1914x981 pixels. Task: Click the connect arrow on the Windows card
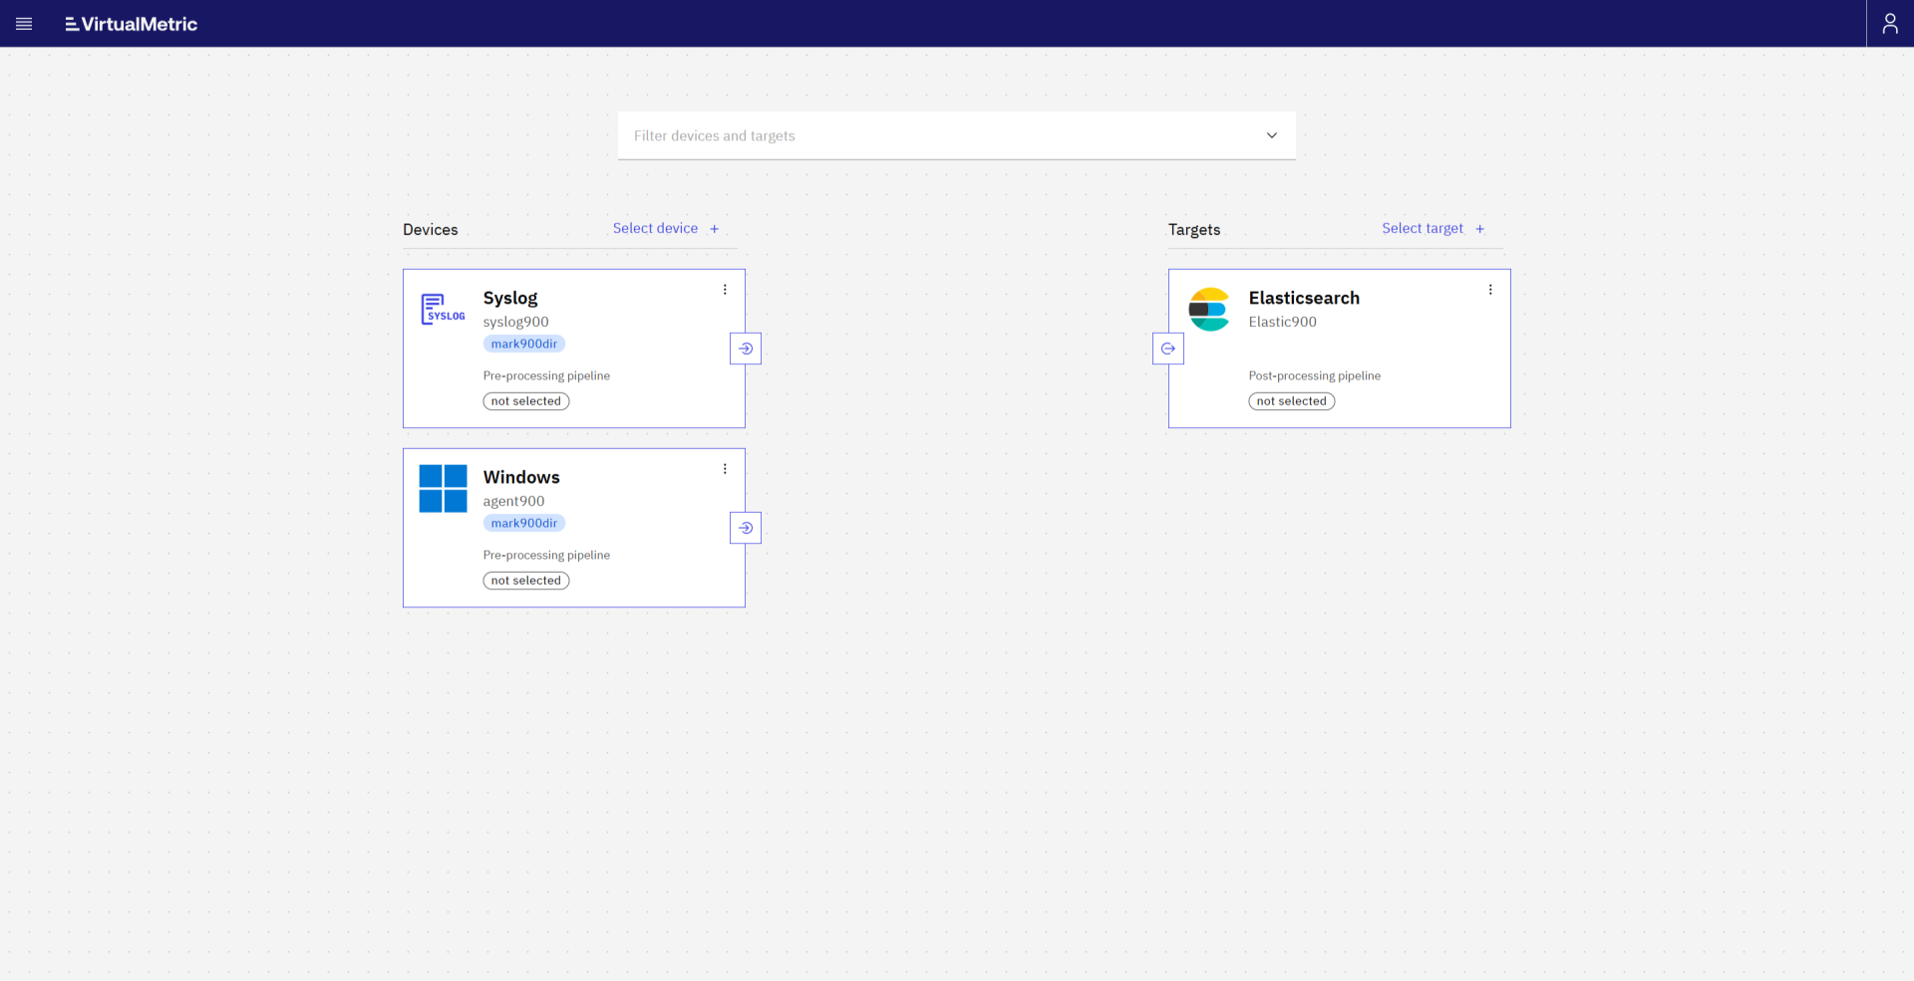pos(745,527)
